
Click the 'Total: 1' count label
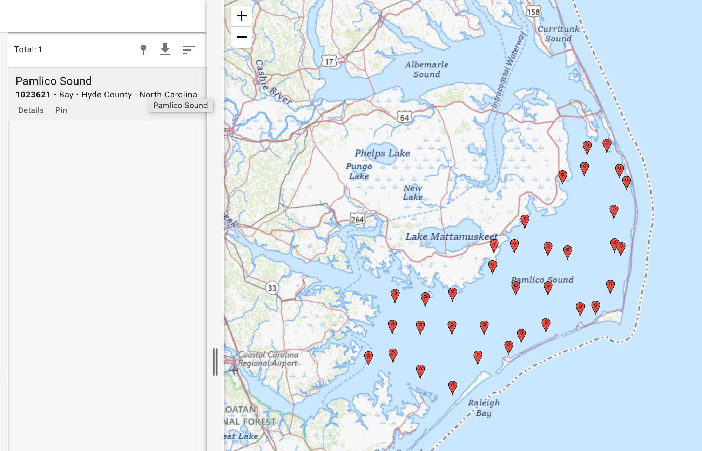click(x=28, y=49)
